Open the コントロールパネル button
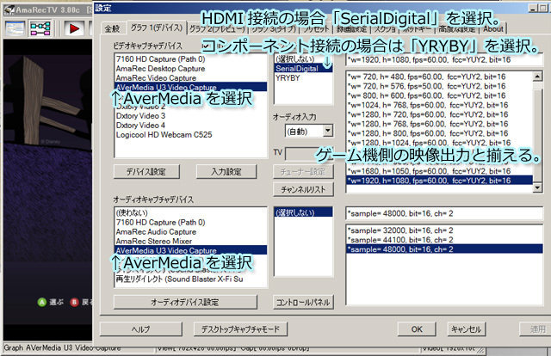The width and height of the screenshot is (551, 356). [301, 303]
